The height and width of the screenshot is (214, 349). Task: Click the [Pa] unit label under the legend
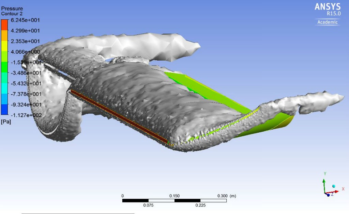pos(6,121)
